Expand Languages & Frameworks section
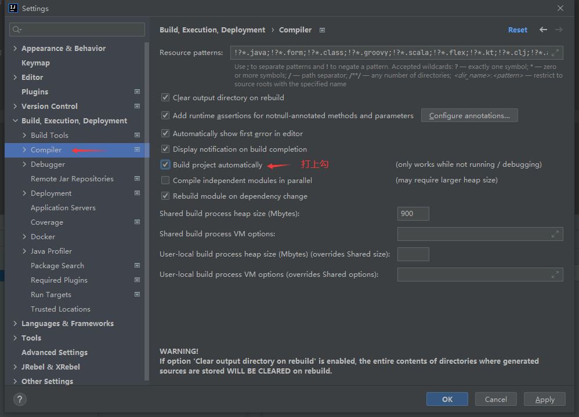 point(15,323)
